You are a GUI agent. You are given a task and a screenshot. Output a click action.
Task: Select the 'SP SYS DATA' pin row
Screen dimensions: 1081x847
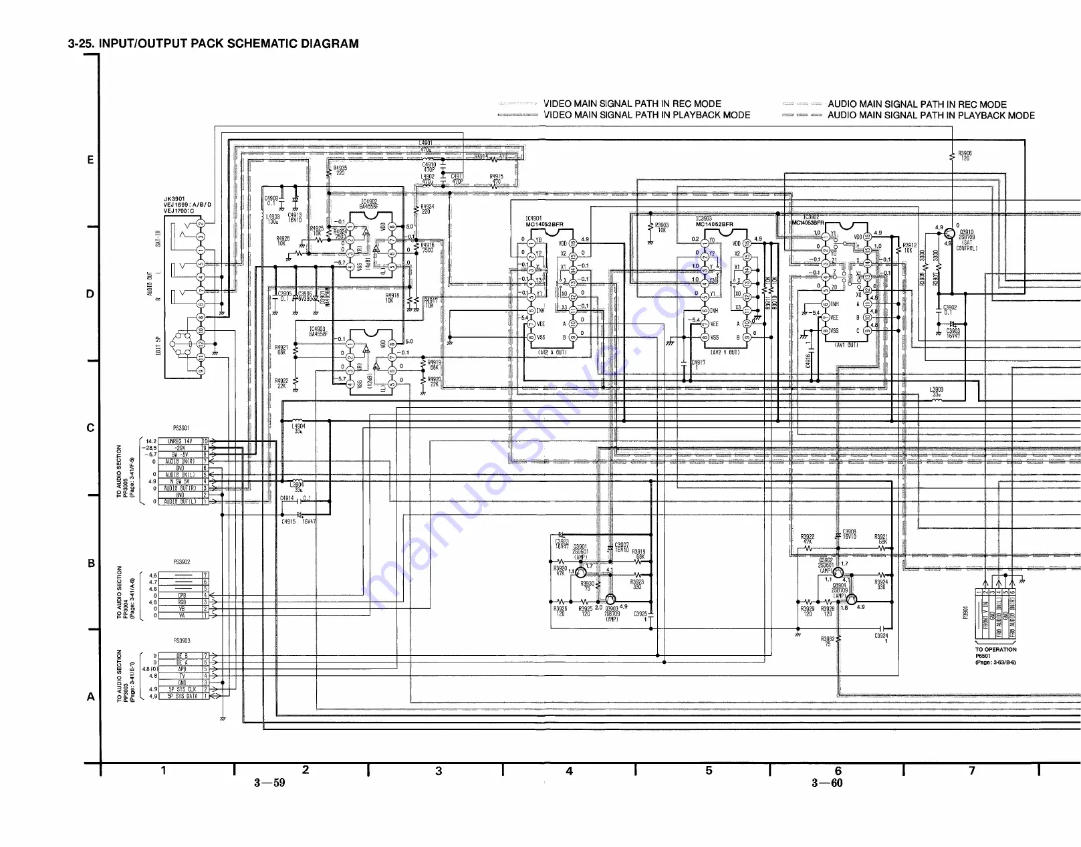(183, 696)
